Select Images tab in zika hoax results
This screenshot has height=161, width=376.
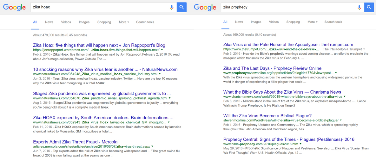click(x=84, y=22)
